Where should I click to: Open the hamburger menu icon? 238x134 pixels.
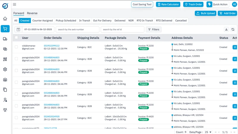[14, 4]
